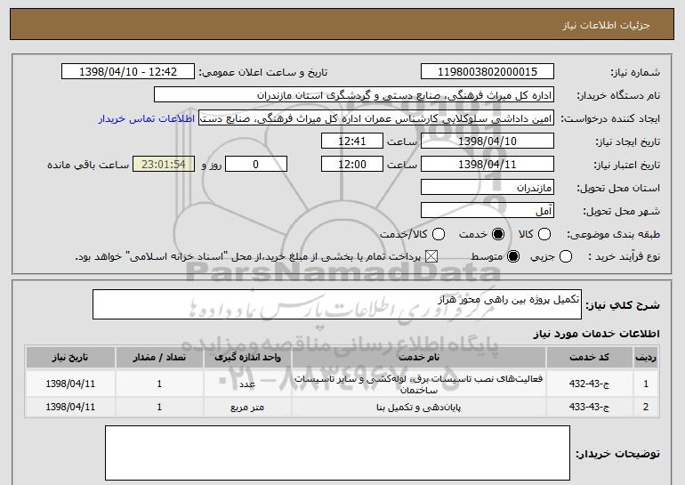
Task: Click the ردیف column header
Action: (x=646, y=358)
